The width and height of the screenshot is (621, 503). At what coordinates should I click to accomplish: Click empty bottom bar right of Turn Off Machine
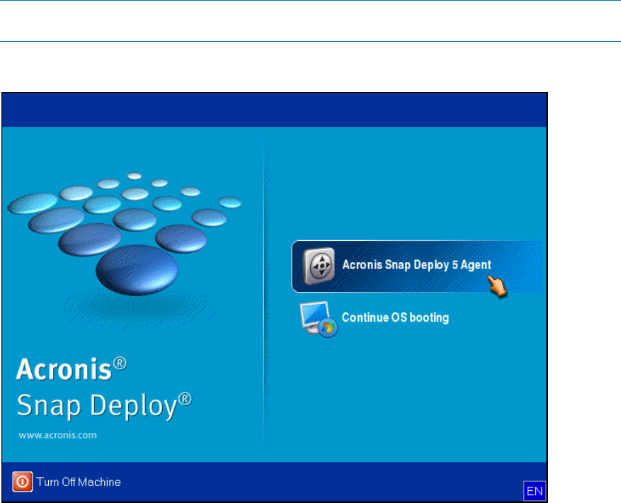(319, 482)
